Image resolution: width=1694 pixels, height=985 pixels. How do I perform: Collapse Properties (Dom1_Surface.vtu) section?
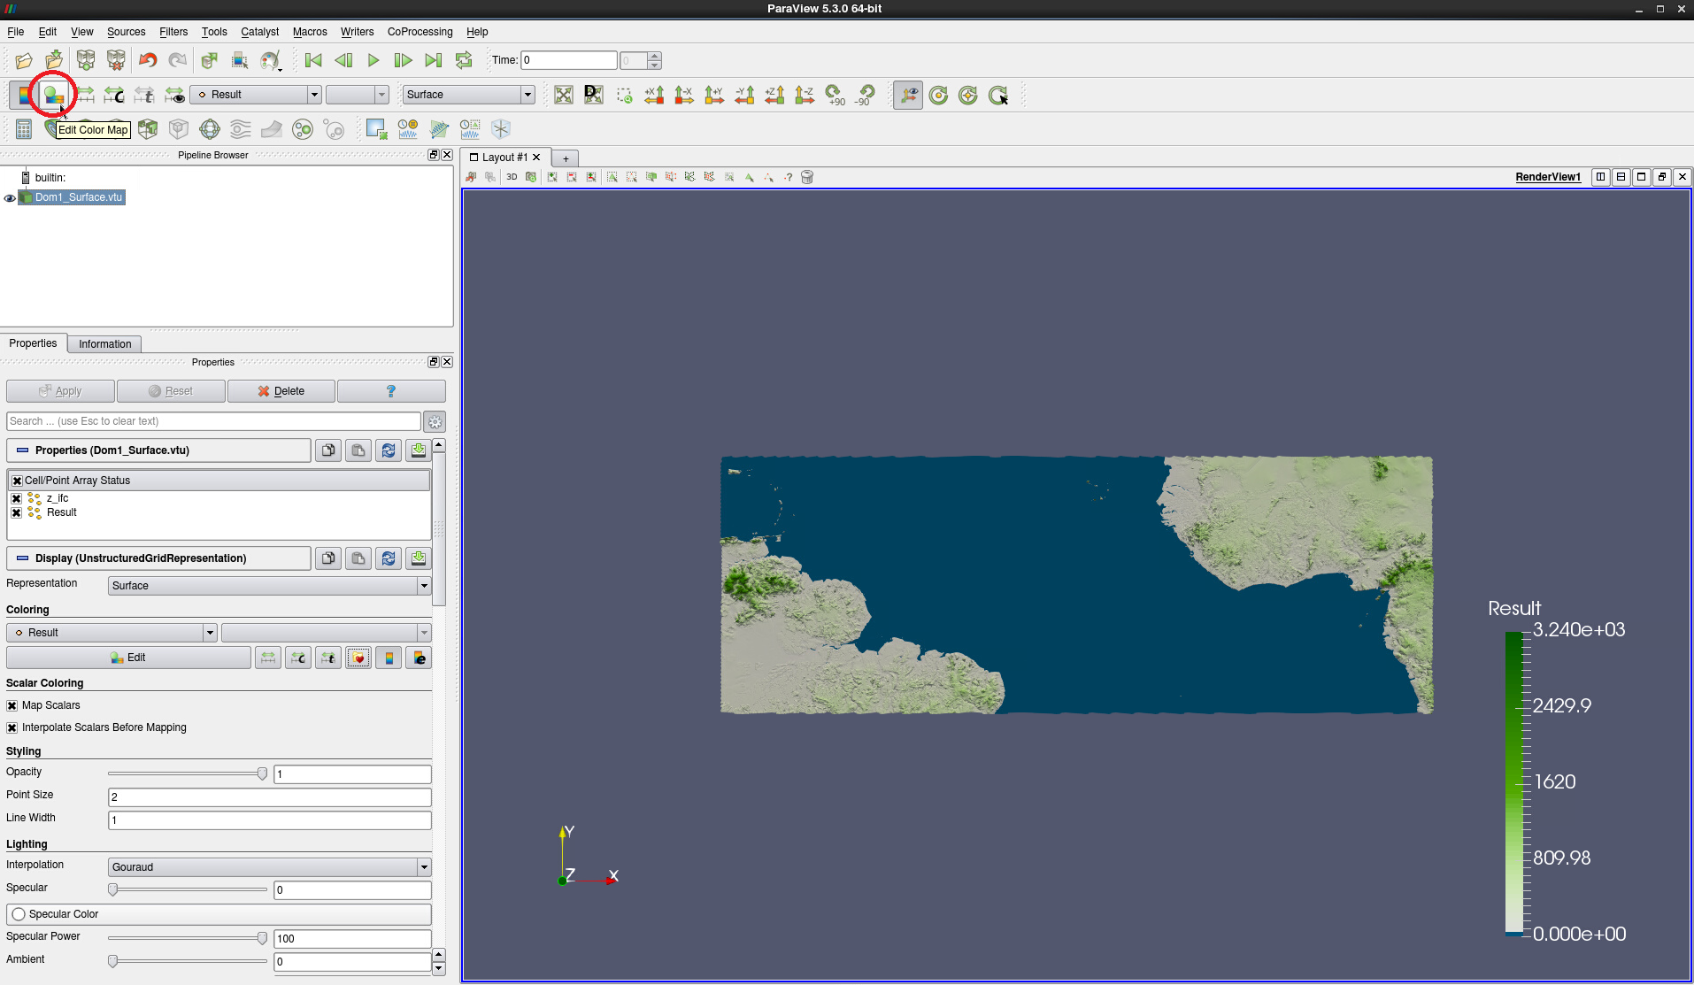pyautogui.click(x=158, y=450)
